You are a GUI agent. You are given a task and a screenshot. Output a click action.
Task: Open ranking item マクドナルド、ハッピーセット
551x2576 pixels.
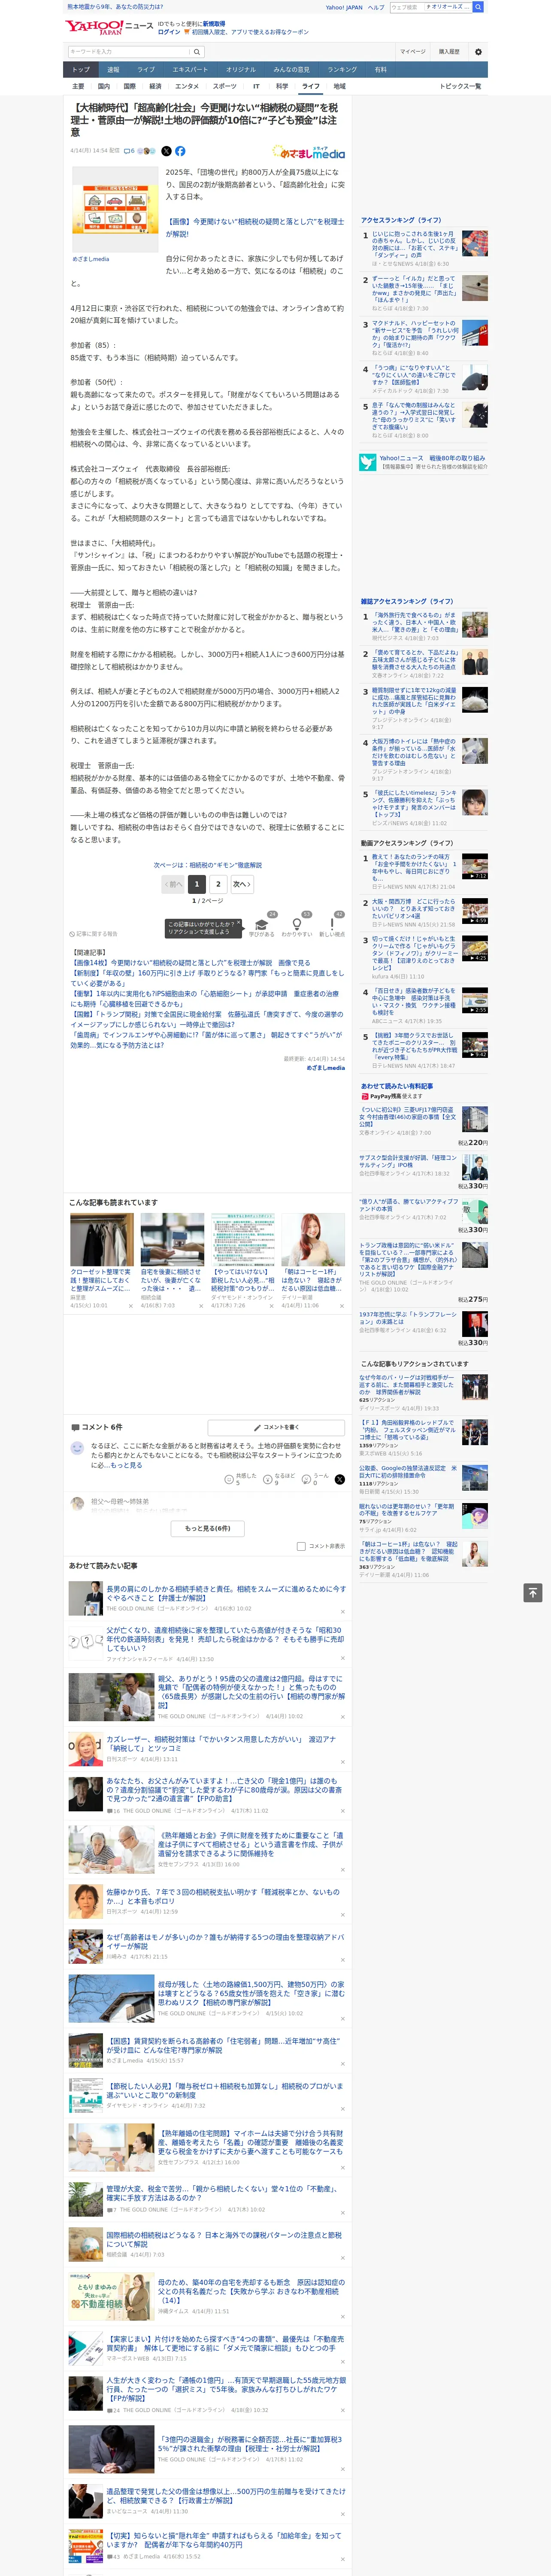click(415, 335)
